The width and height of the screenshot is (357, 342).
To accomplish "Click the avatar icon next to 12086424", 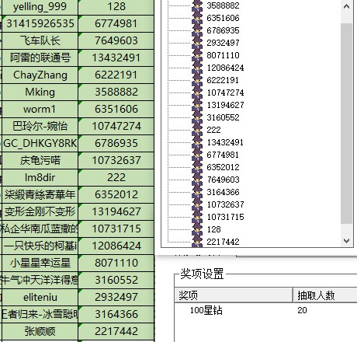I will coord(197,68).
